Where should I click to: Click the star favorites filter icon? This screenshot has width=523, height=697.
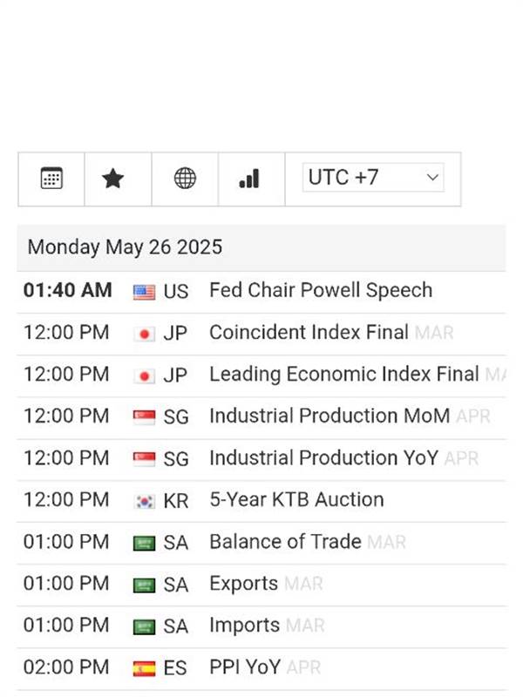113,179
